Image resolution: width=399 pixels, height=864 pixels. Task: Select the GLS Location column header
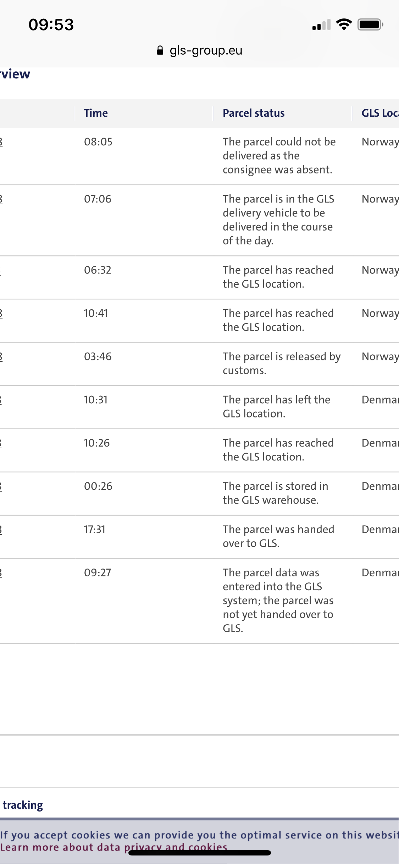point(380,113)
